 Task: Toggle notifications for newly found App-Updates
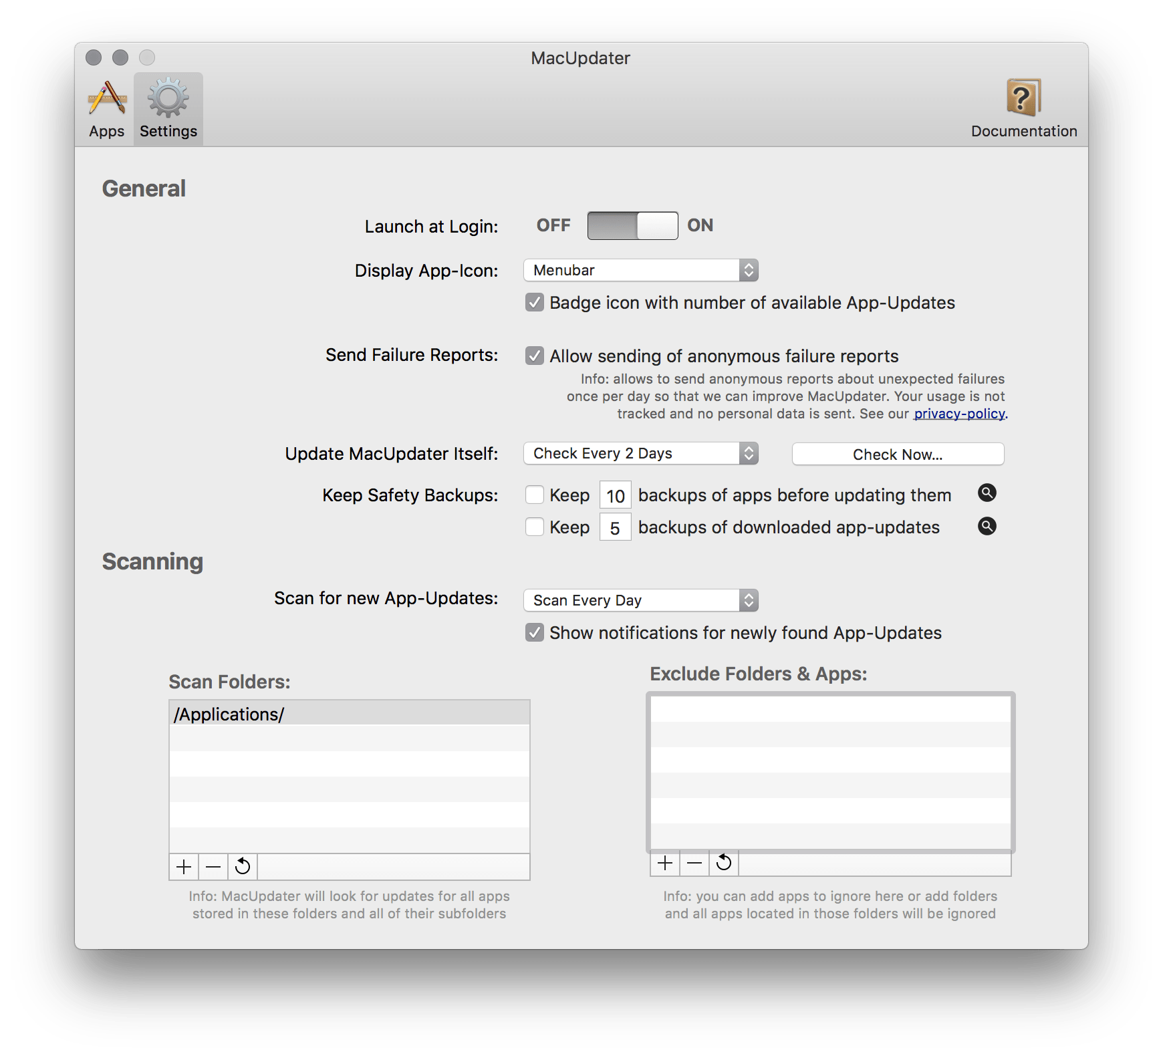pos(534,632)
